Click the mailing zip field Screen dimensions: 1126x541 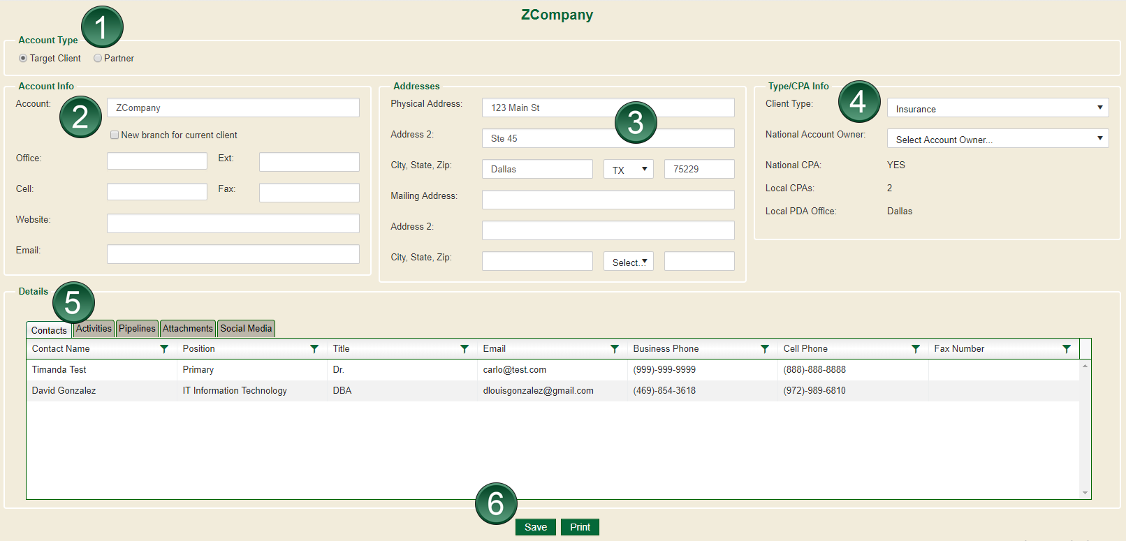[x=699, y=261]
